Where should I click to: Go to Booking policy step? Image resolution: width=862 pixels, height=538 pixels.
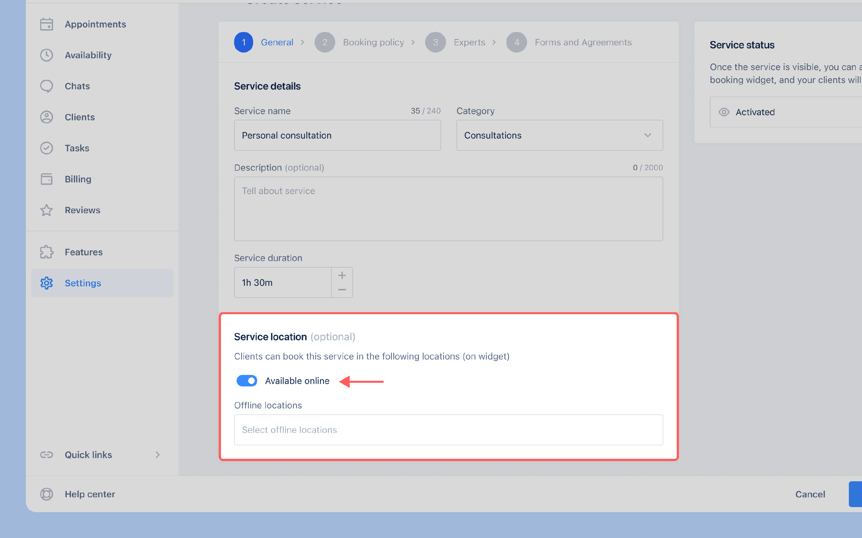coord(373,42)
